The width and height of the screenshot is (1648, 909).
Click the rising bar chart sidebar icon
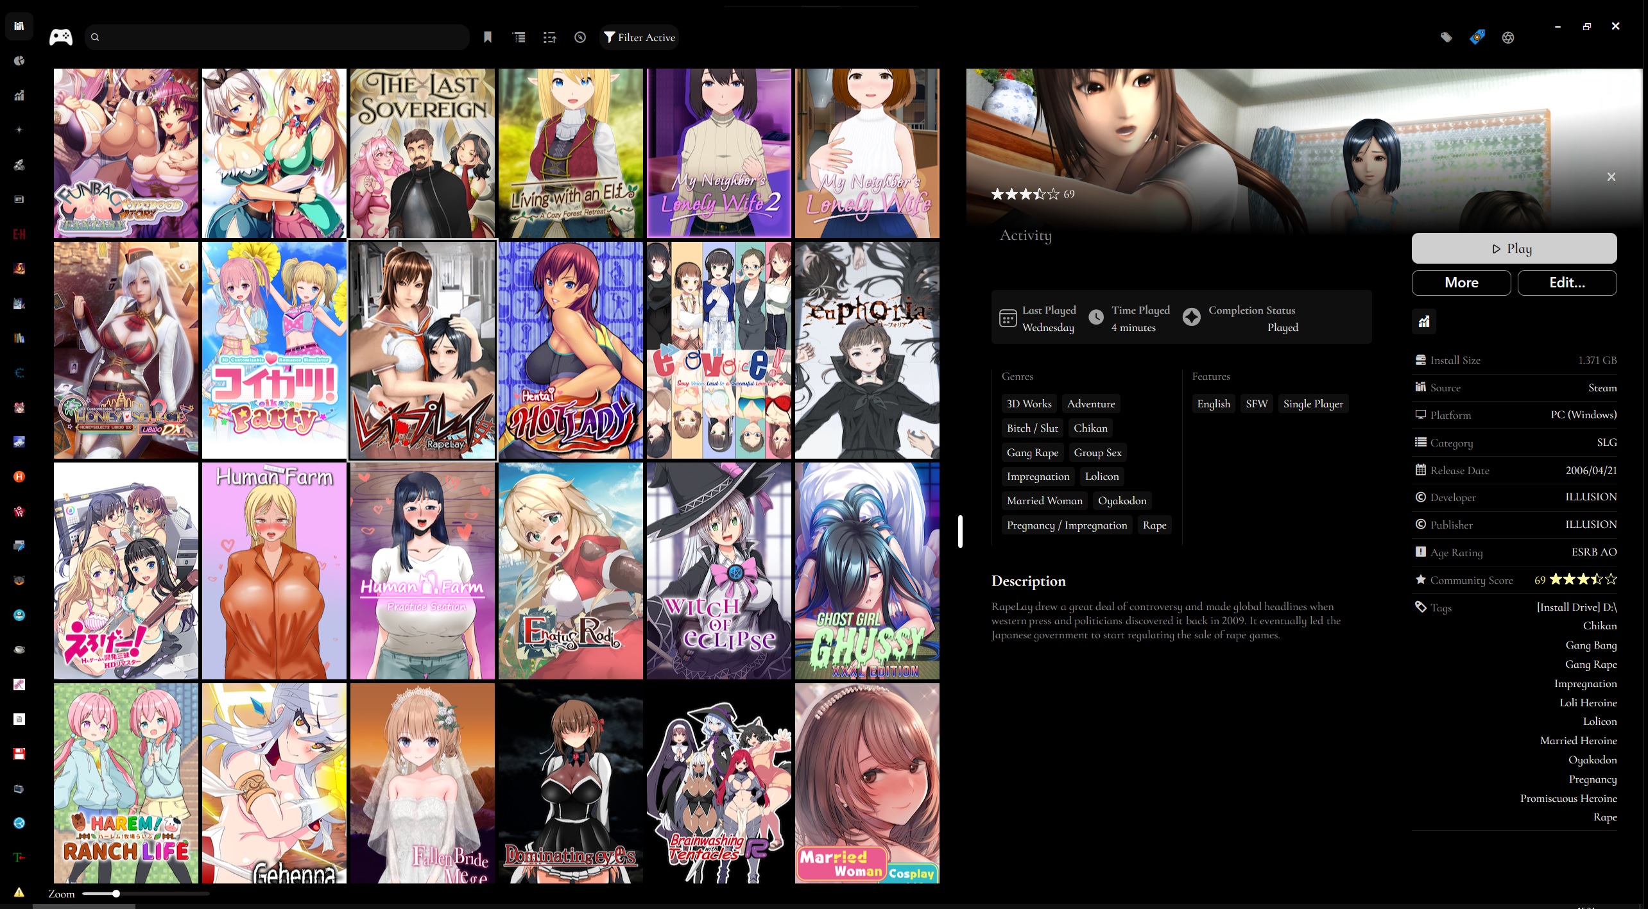(x=19, y=96)
